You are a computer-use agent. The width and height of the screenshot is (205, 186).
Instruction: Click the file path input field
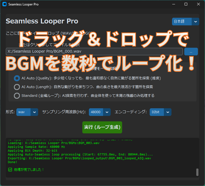tap(94, 51)
